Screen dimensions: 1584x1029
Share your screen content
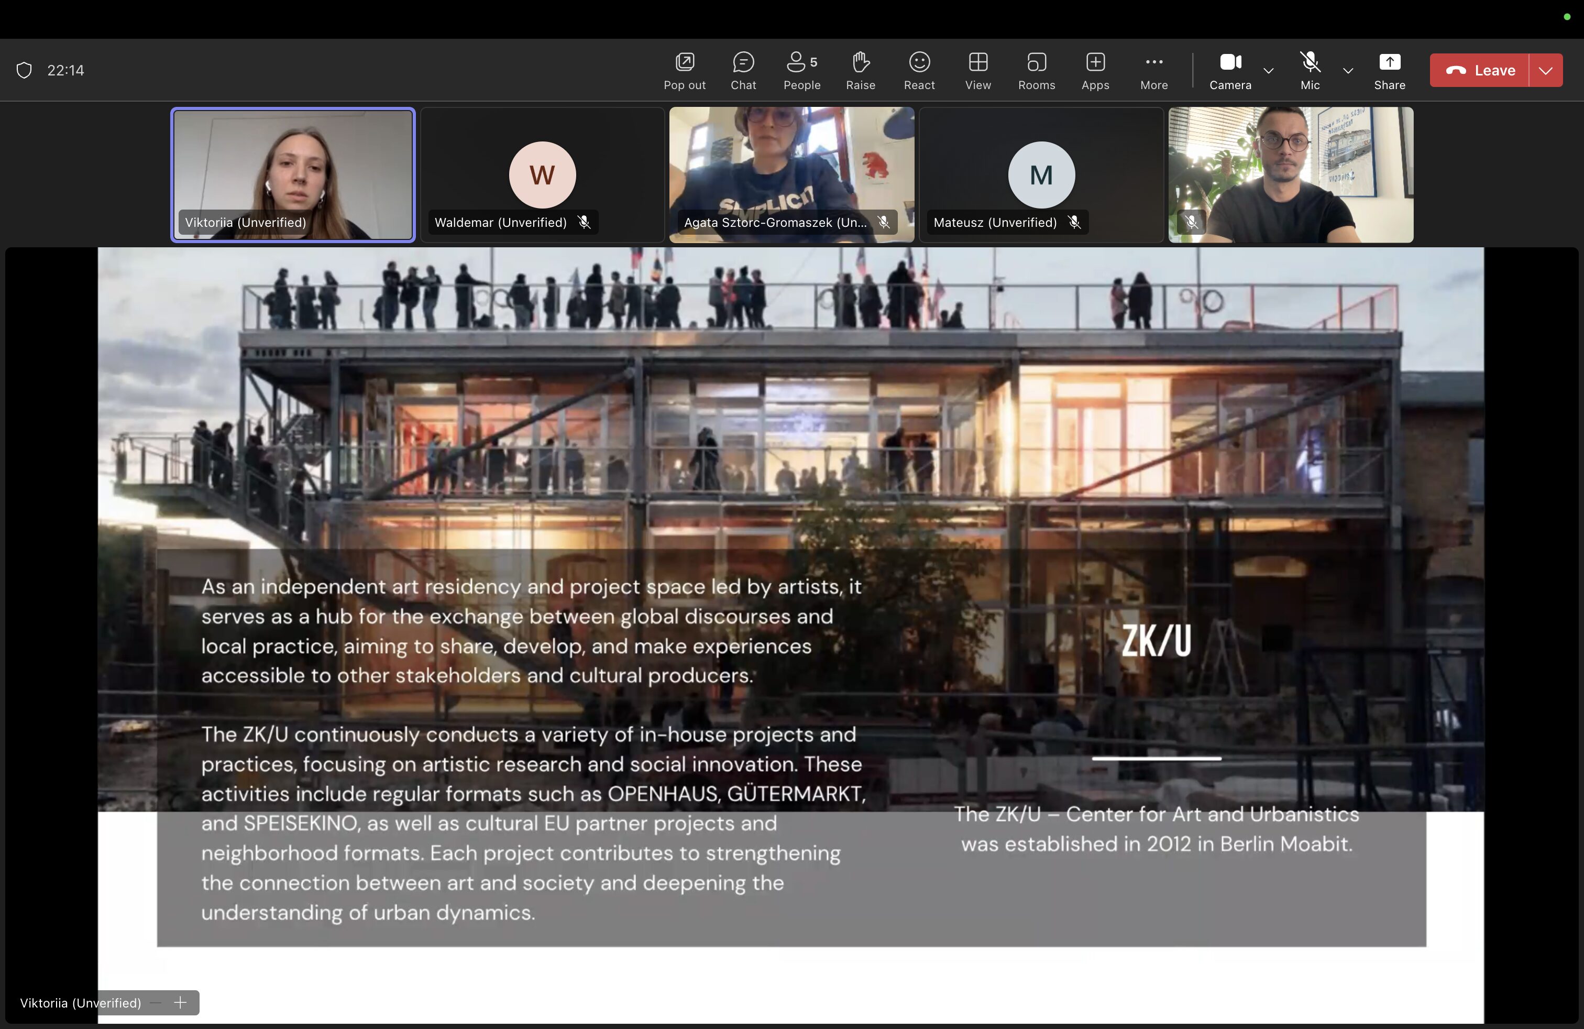pyautogui.click(x=1389, y=71)
